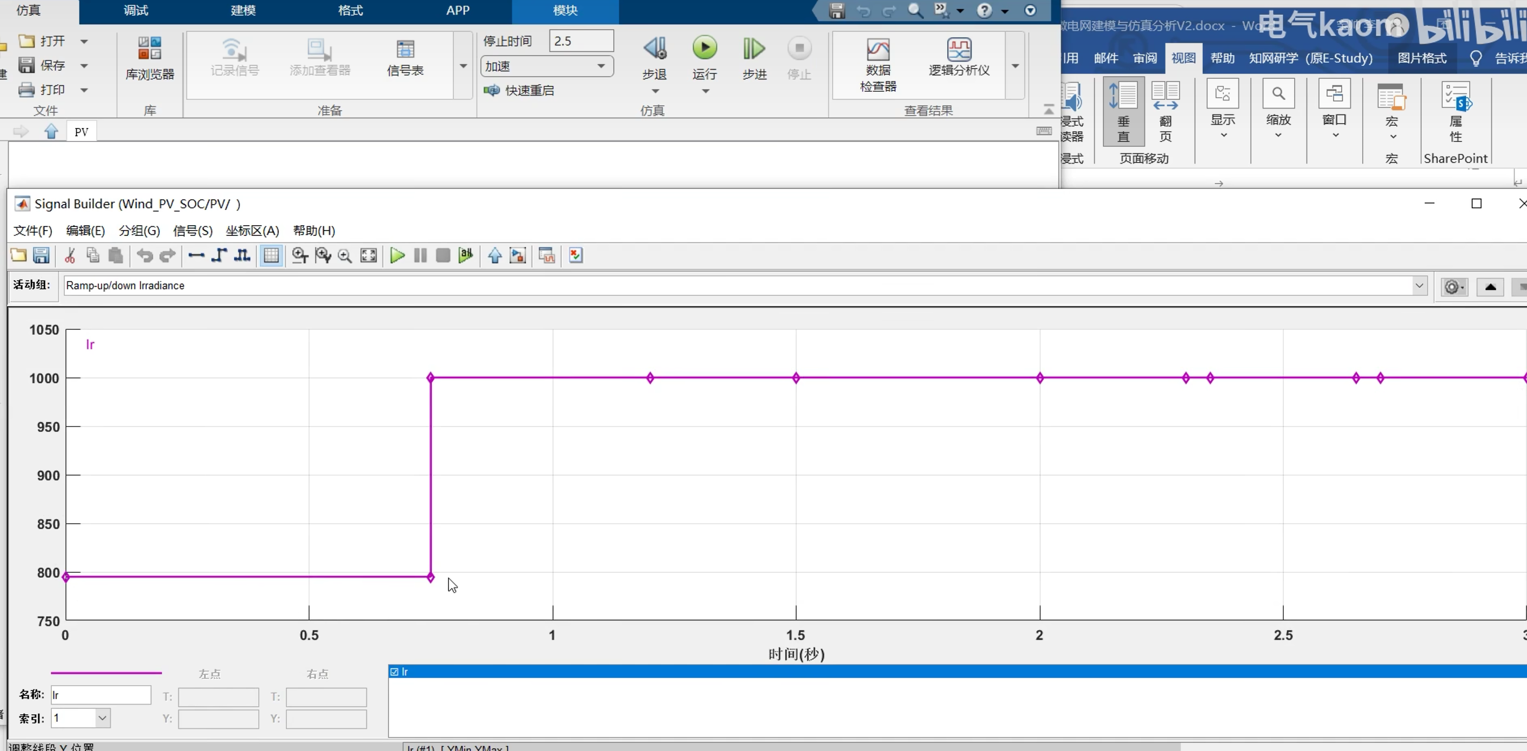Select the pulse signal icon
Image resolution: width=1527 pixels, height=751 pixels.
(242, 256)
